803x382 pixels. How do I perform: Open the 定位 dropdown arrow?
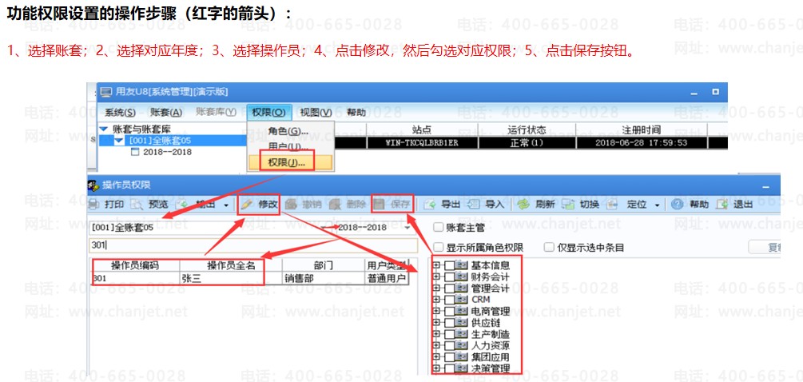tap(658, 205)
